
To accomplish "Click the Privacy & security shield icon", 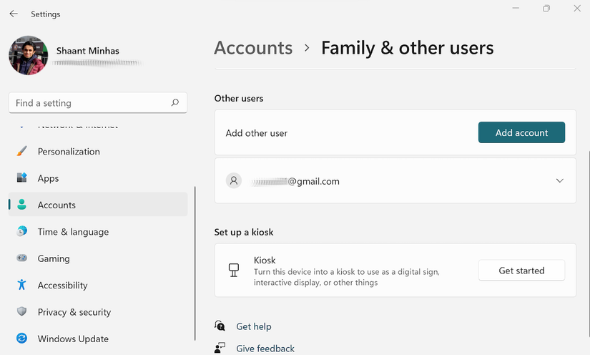I will [x=22, y=312].
